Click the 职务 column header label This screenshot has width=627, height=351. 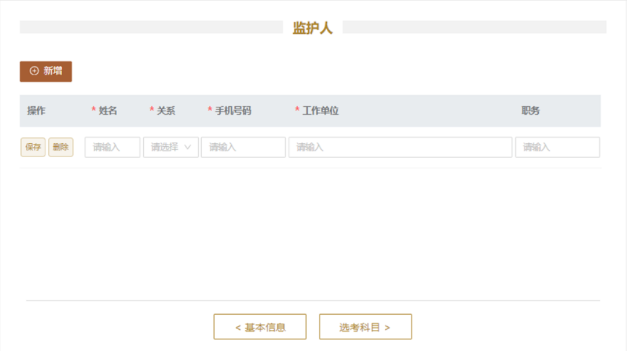click(530, 111)
